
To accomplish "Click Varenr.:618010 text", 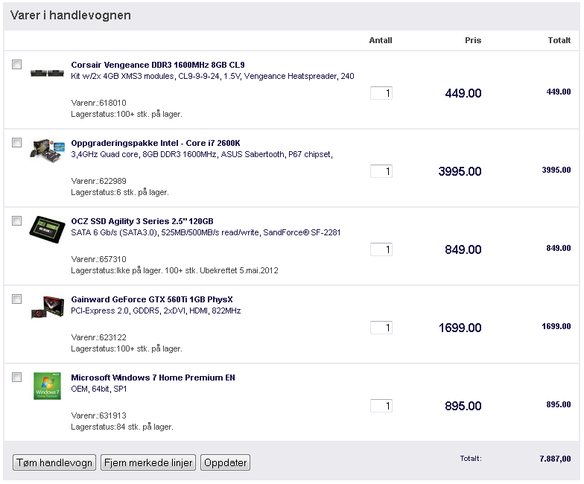I will coord(98,103).
